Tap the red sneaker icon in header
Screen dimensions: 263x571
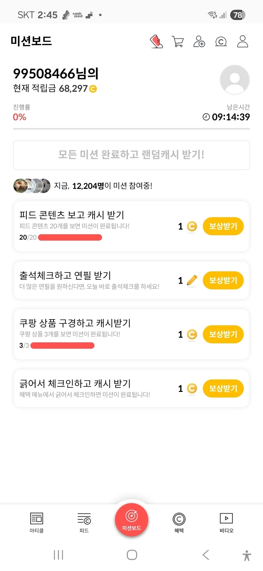tap(156, 42)
